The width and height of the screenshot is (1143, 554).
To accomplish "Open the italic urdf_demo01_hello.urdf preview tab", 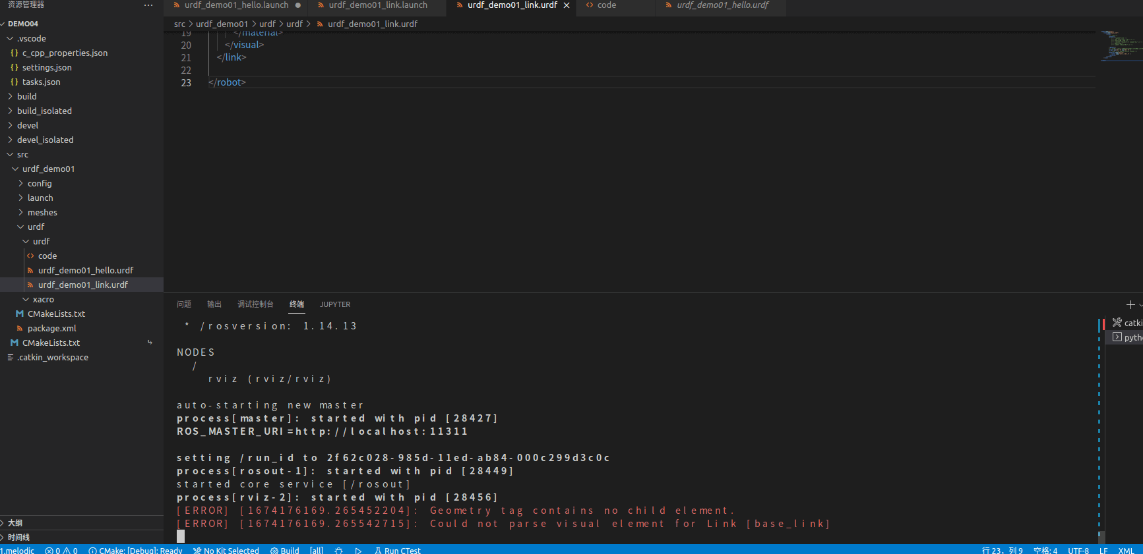I will click(x=722, y=5).
